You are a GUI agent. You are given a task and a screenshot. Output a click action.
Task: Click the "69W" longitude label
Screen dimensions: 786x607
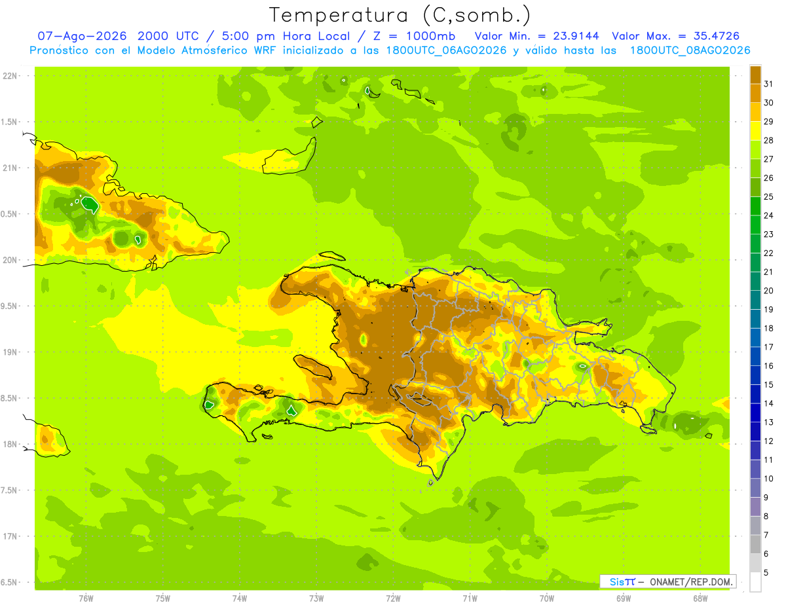click(624, 598)
